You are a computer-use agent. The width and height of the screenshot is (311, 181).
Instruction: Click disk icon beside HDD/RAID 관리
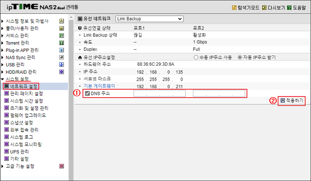(62, 72)
